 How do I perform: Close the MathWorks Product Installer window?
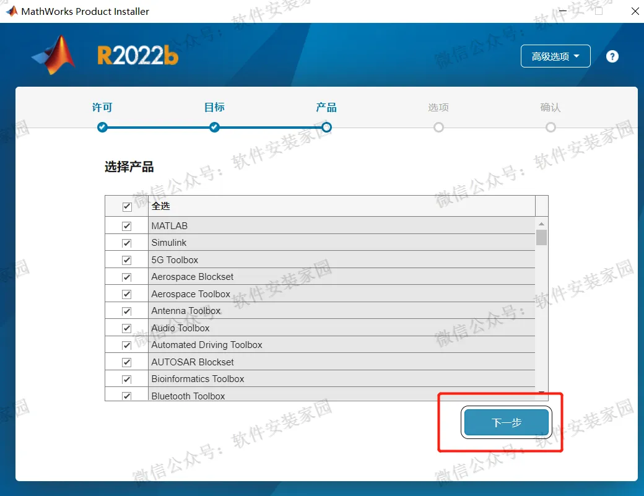pyautogui.click(x=635, y=11)
